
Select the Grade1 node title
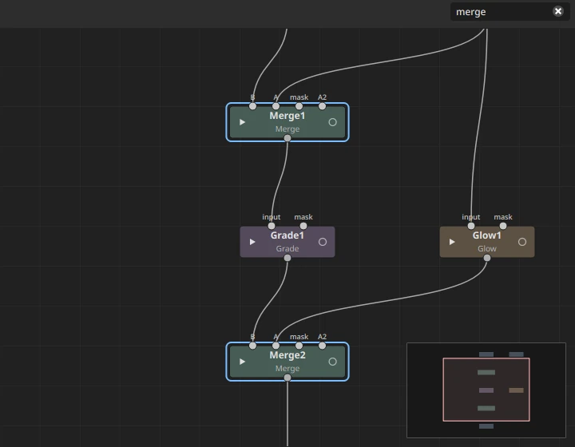click(287, 235)
